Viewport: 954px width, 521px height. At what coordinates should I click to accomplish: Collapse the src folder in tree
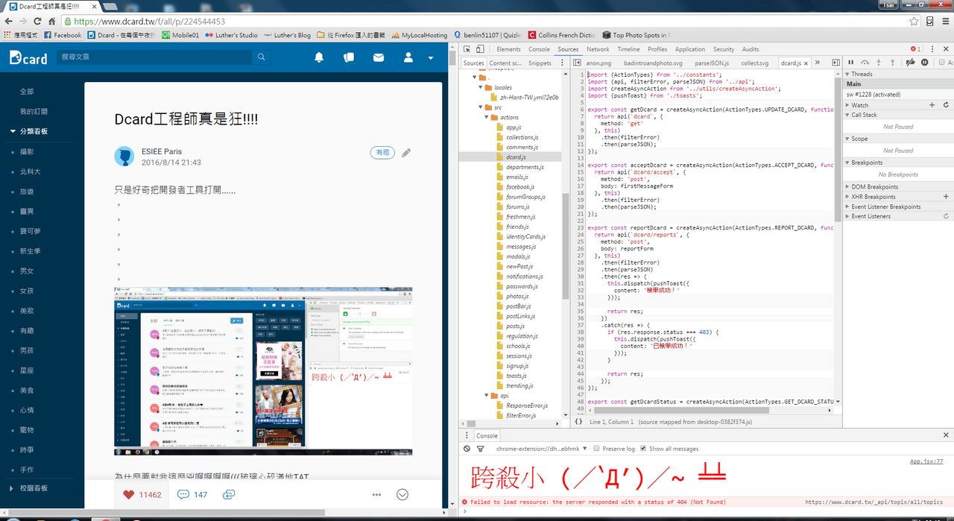pos(482,107)
